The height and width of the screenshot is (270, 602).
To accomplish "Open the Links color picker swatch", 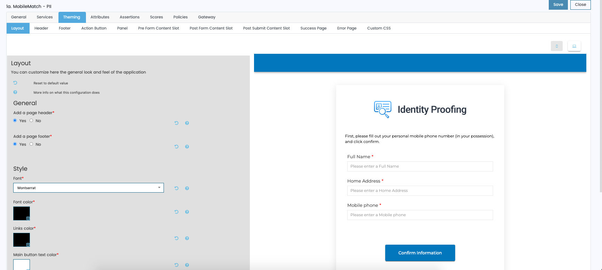I will coord(22,240).
